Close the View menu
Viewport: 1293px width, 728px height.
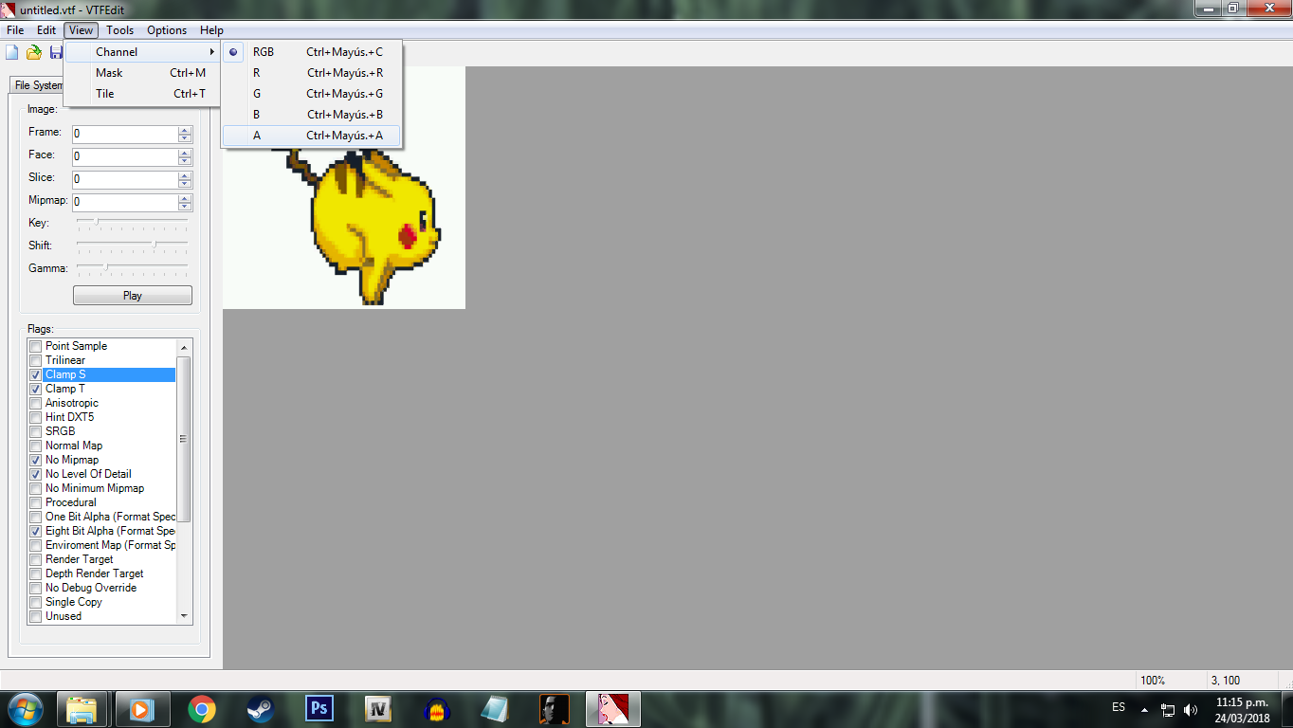[x=82, y=30]
